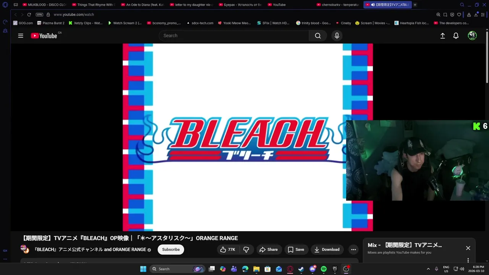Subscribe to the BLEACH channel
The width and height of the screenshot is (489, 275).
(x=171, y=249)
